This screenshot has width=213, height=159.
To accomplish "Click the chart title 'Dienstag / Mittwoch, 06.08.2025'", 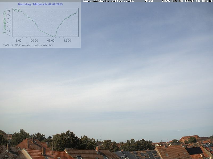I will (40, 4).
